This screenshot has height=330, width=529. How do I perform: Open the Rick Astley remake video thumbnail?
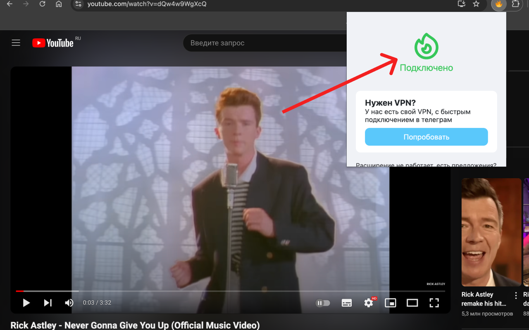point(491,232)
